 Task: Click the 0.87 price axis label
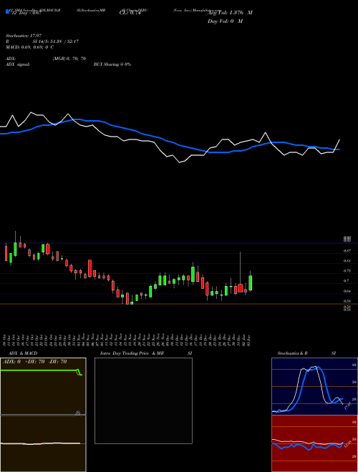tap(347, 250)
